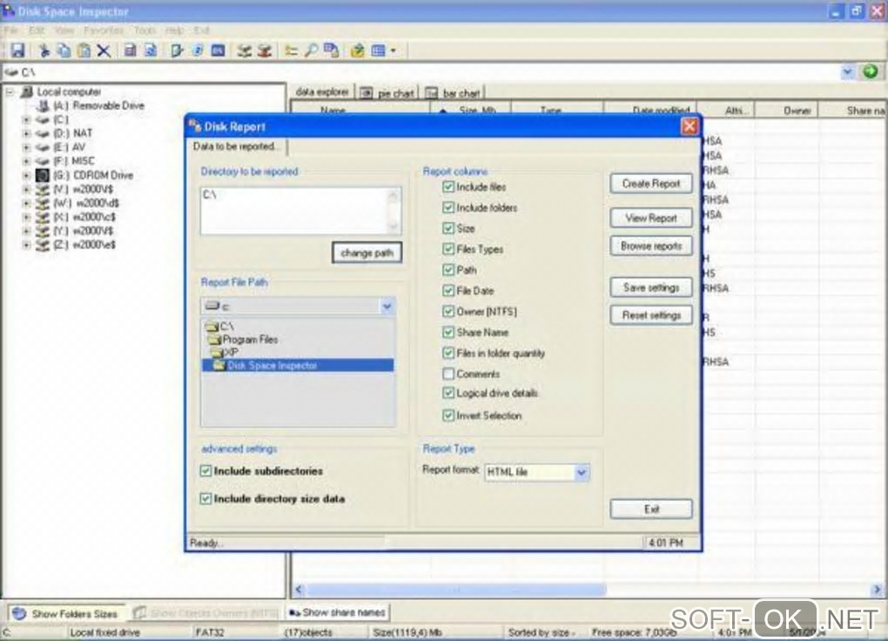Click the change path button
Screen dimensions: 888x641
coord(367,253)
